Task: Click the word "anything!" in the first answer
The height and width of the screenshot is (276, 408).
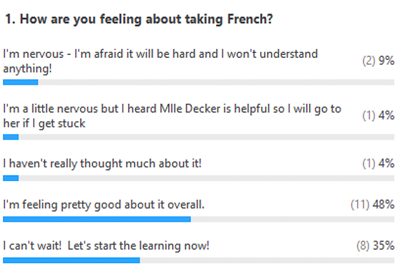Action: coord(27,69)
